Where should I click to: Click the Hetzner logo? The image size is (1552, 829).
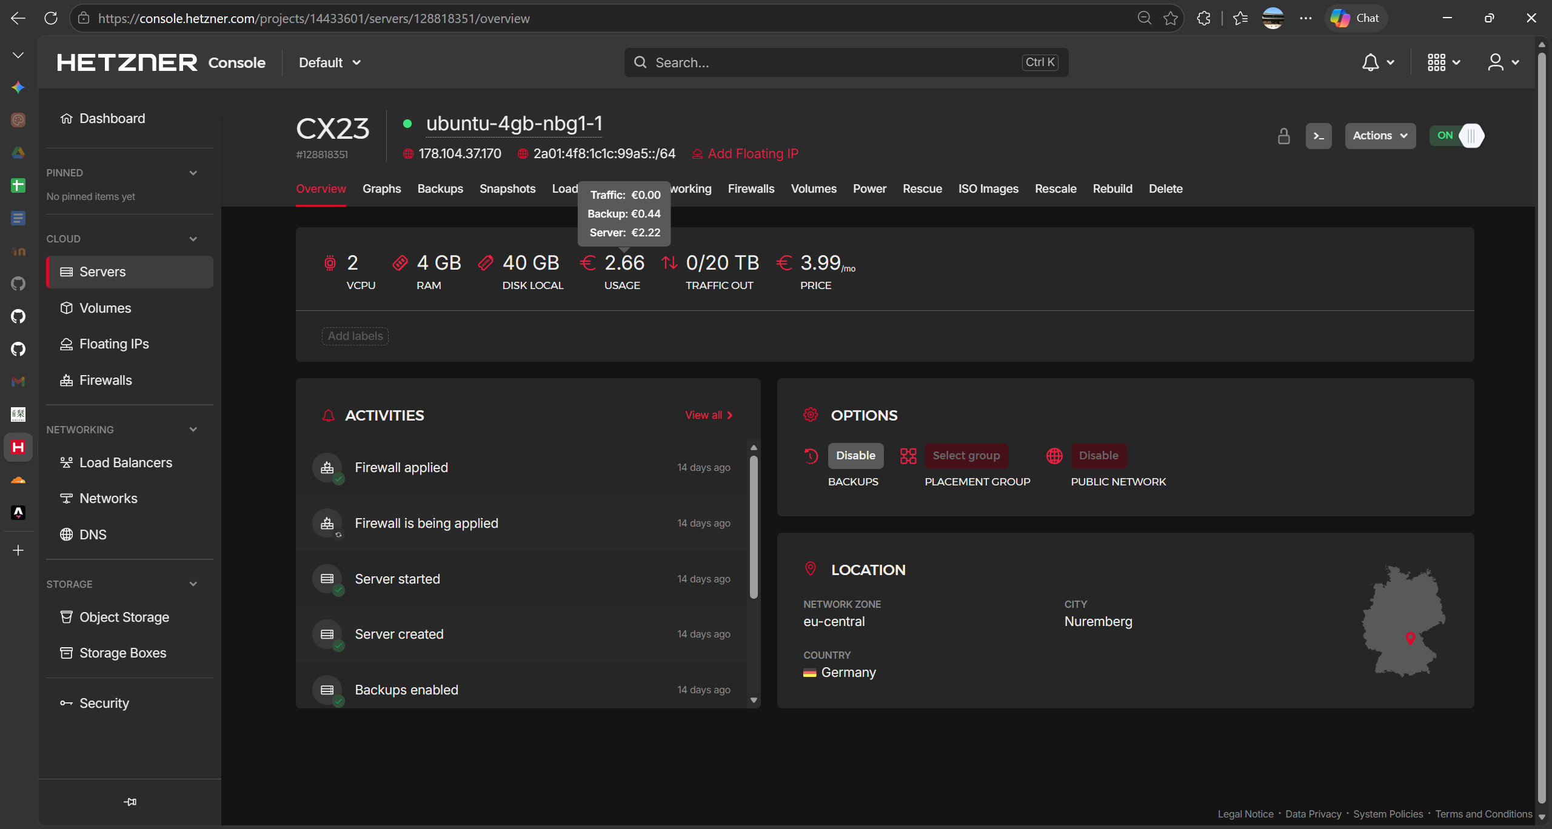tap(127, 62)
